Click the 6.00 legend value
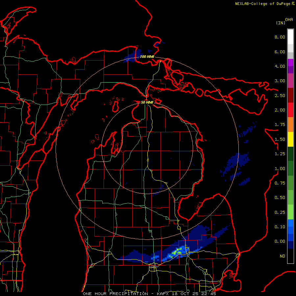The width and height of the screenshot is (296, 296). point(280,52)
